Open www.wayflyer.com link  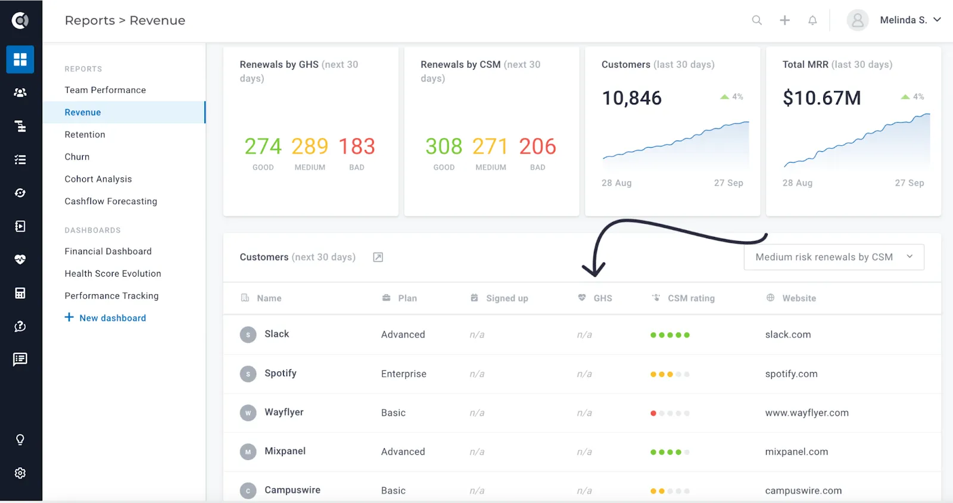click(x=807, y=413)
